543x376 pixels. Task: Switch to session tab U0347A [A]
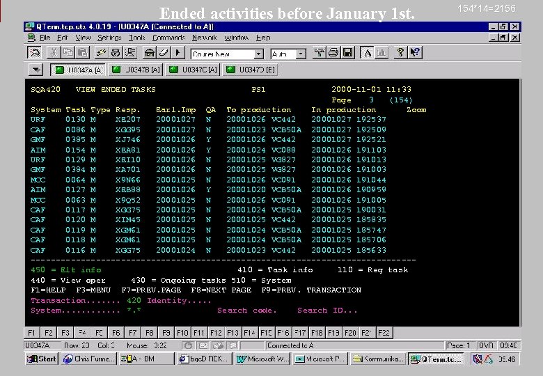tap(79, 70)
